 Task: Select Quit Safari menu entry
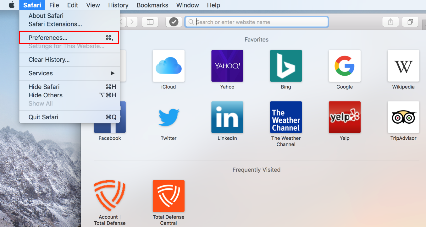[69, 117]
